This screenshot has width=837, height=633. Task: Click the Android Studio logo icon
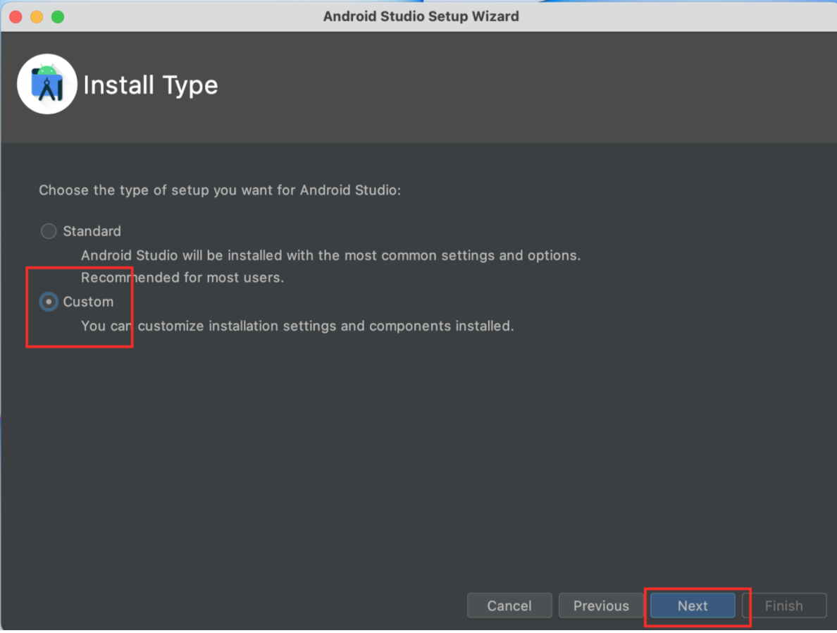[47, 85]
